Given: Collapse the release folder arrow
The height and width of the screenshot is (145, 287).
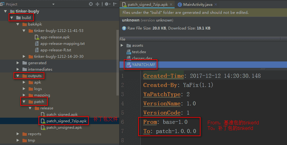Looking at the screenshot, I should pos(30,108).
